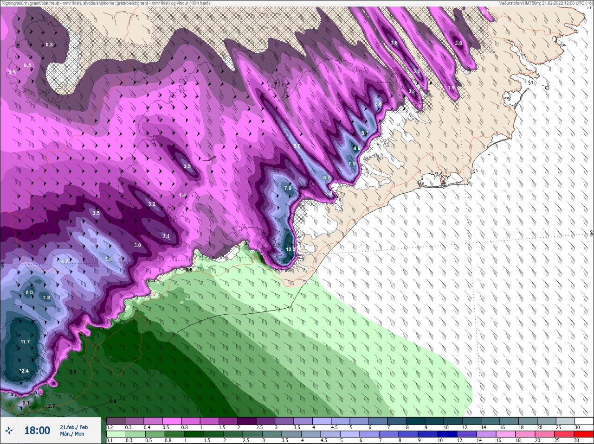Pick the pale green swatch labeled 0.1
Image resolution: width=594 pixels, height=444 pixels.
pos(116,434)
